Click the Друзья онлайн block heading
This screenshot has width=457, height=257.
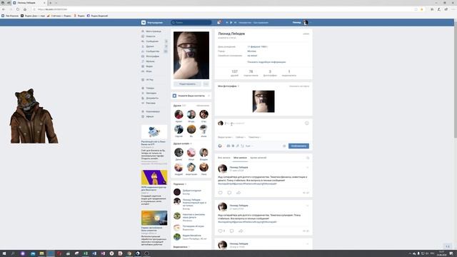coord(181,143)
